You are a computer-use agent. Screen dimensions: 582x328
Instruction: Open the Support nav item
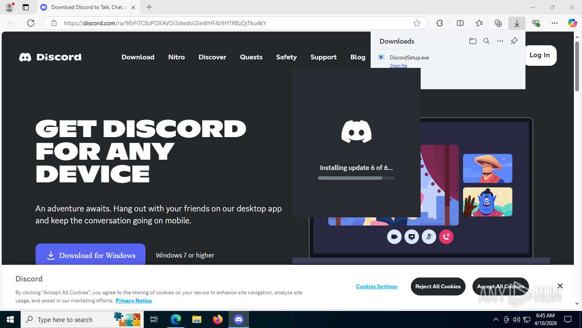pyautogui.click(x=324, y=57)
